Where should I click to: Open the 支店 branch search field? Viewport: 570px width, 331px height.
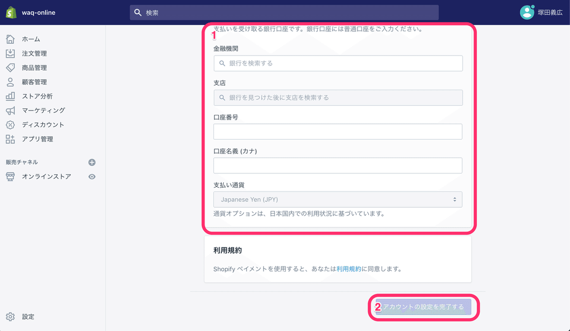(338, 97)
